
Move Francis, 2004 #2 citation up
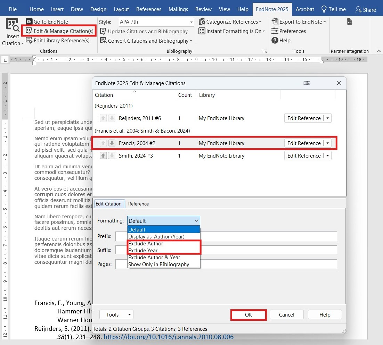[x=103, y=143]
